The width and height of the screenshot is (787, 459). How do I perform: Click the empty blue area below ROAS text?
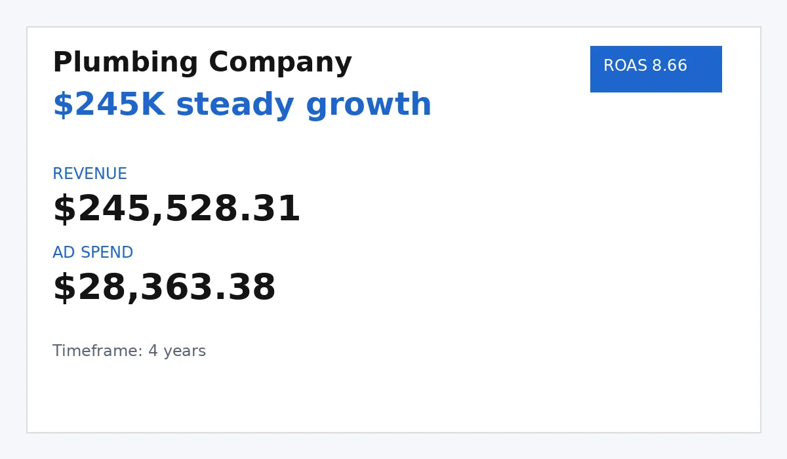pyautogui.click(x=656, y=83)
